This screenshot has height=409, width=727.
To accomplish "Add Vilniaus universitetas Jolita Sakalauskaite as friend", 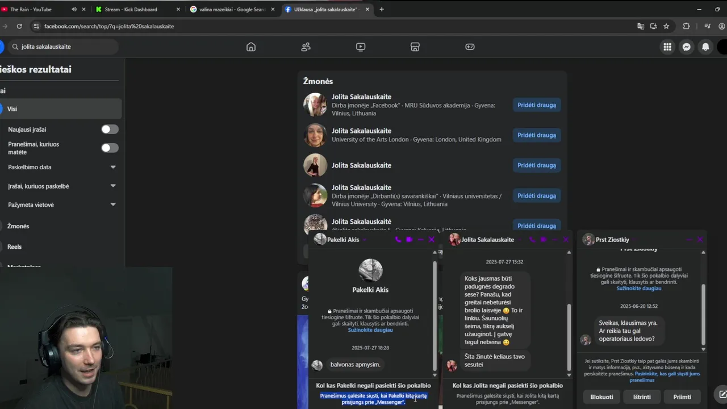I will (537, 195).
